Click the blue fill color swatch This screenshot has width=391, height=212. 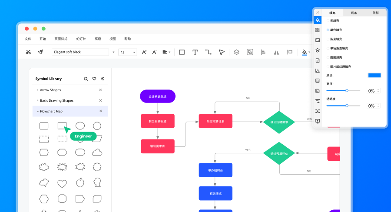[374, 75]
